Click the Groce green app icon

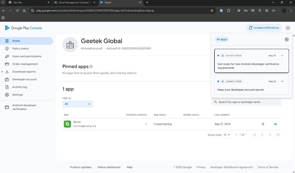coord(67,124)
